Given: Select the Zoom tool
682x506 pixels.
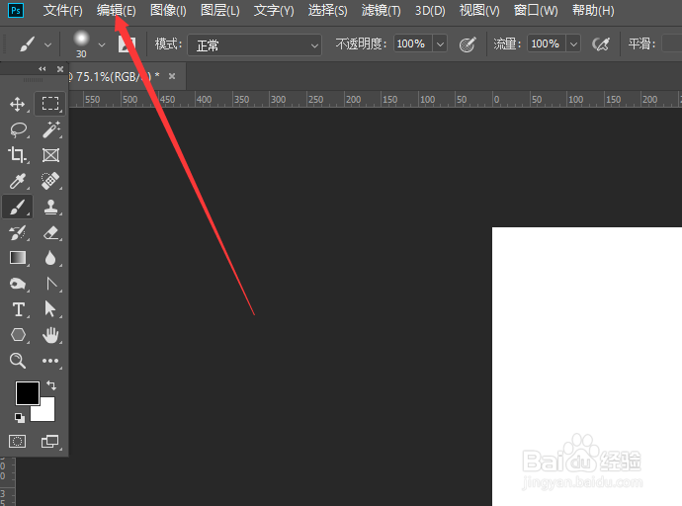Looking at the screenshot, I should point(18,361).
